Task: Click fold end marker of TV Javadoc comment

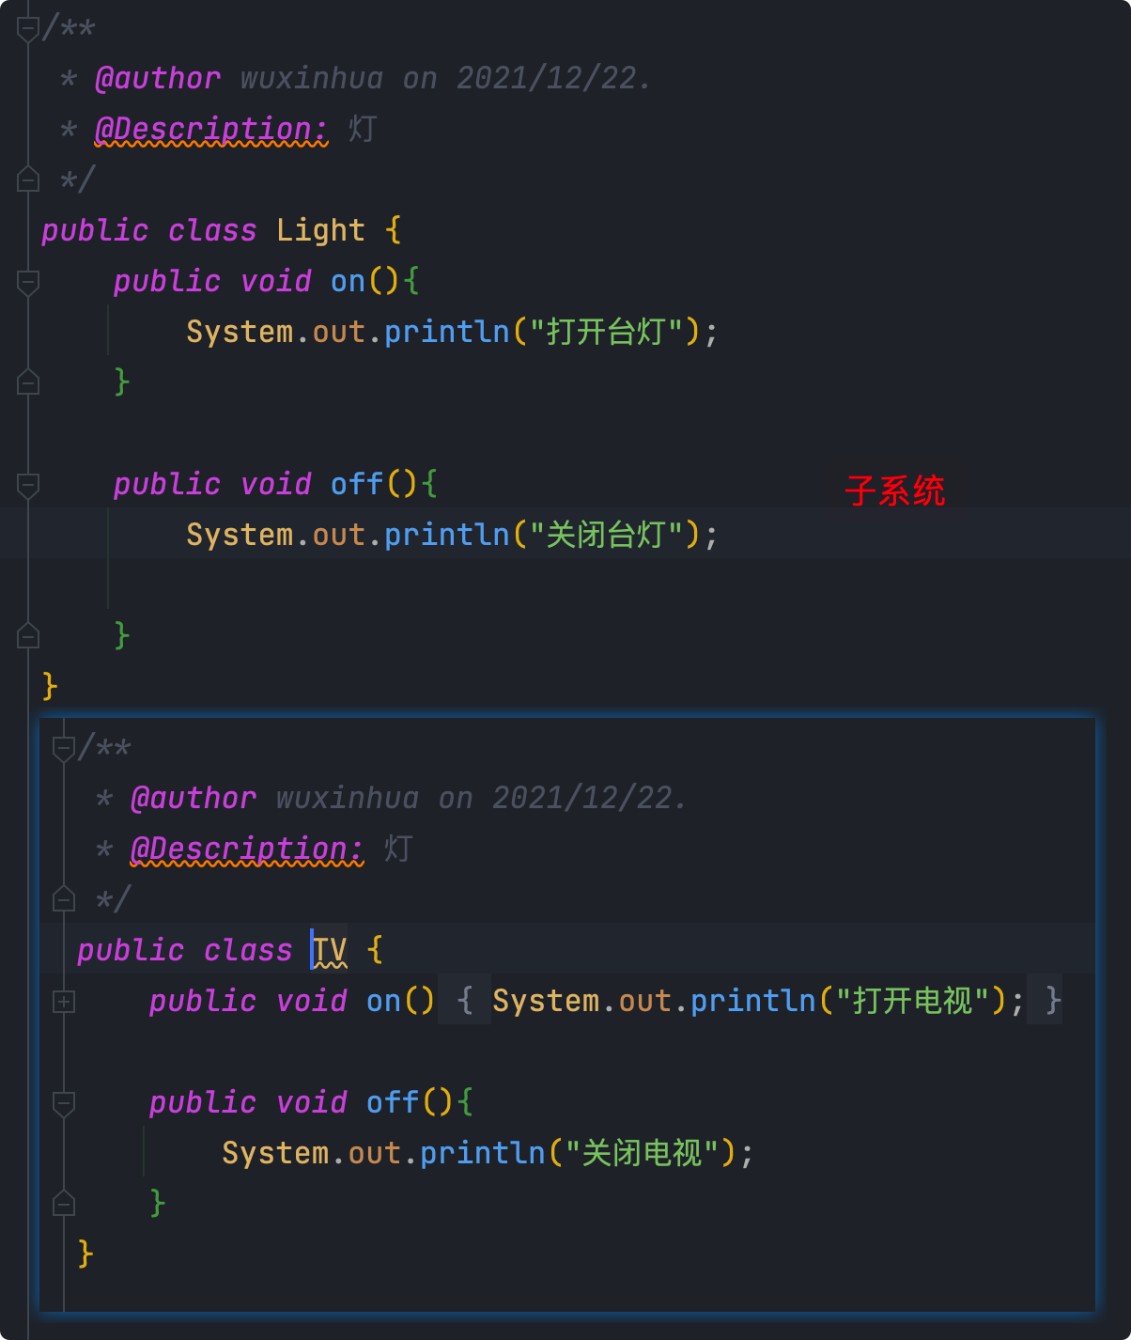Action: coord(64,899)
